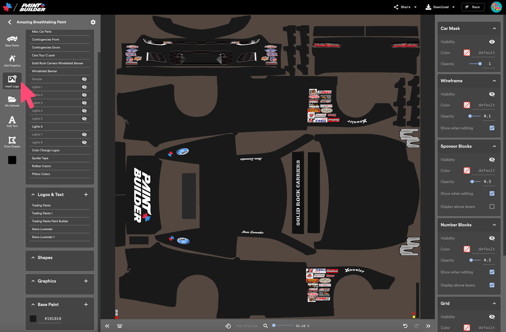Open the Base Paints tool

tap(12, 41)
